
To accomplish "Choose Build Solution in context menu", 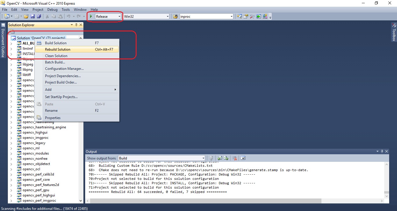I will point(77,43).
